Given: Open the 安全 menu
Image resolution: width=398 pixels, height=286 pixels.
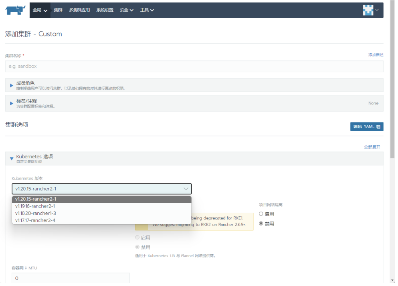Looking at the screenshot, I should 126,10.
